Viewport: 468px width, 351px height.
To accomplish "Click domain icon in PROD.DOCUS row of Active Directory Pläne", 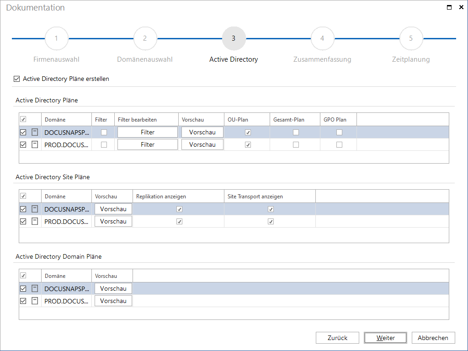I will [35, 144].
